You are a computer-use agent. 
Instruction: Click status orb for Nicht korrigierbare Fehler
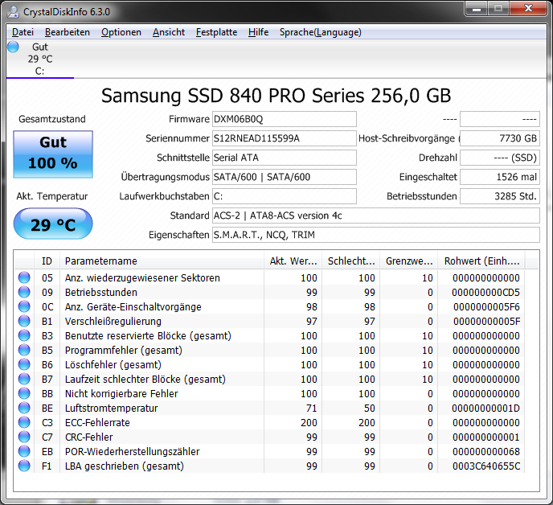(24, 393)
